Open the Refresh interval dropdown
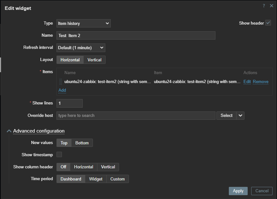 (81, 48)
